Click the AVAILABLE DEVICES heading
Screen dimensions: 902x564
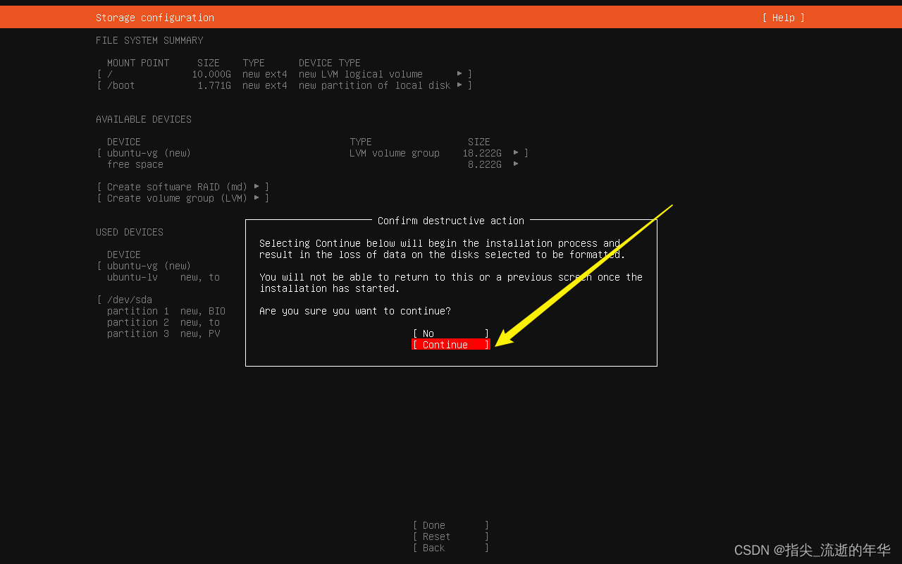pyautogui.click(x=144, y=119)
